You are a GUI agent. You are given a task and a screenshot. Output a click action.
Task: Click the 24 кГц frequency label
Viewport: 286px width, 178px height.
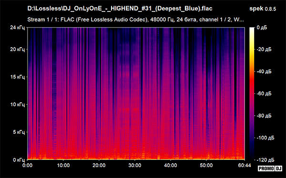pyautogui.click(x=18, y=28)
